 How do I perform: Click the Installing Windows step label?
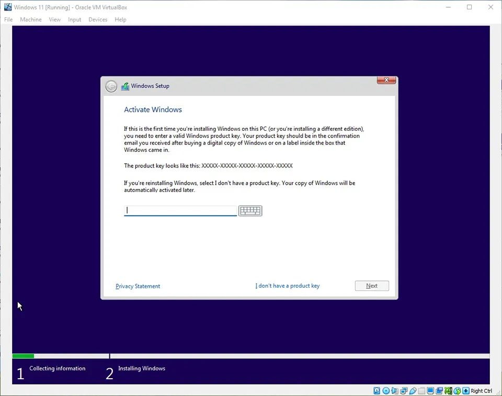(142, 368)
